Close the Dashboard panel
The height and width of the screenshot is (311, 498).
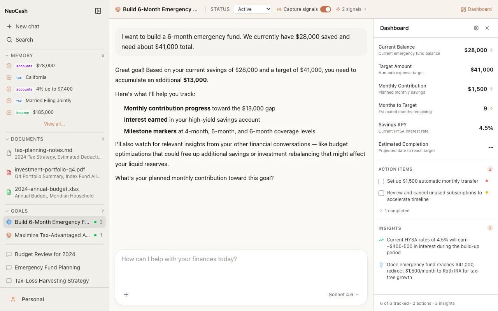[x=487, y=28]
